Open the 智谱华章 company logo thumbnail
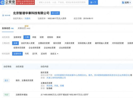The image size is (133, 98). (x=6, y=15)
